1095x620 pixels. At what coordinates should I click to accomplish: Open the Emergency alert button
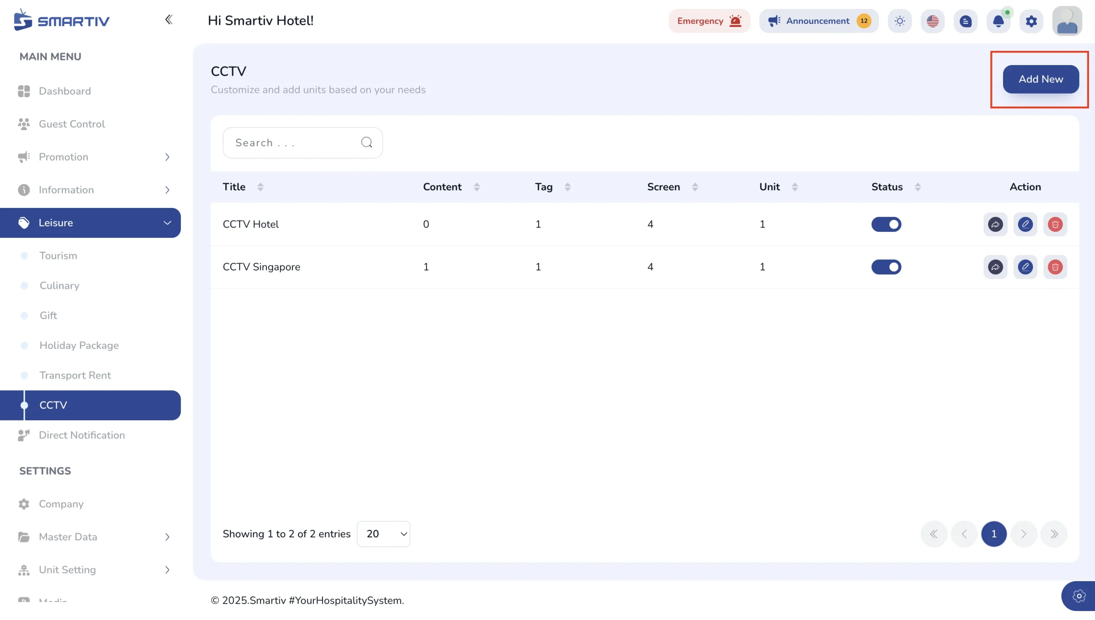click(x=709, y=21)
